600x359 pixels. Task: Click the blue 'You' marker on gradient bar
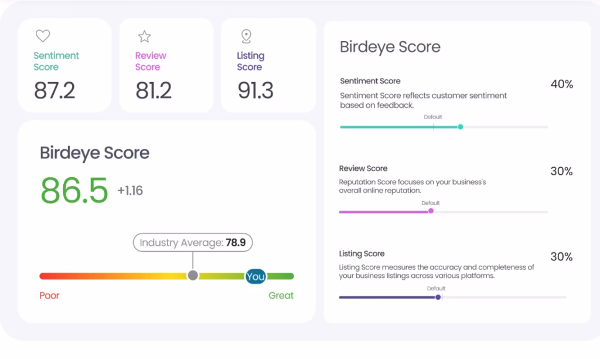click(x=255, y=276)
